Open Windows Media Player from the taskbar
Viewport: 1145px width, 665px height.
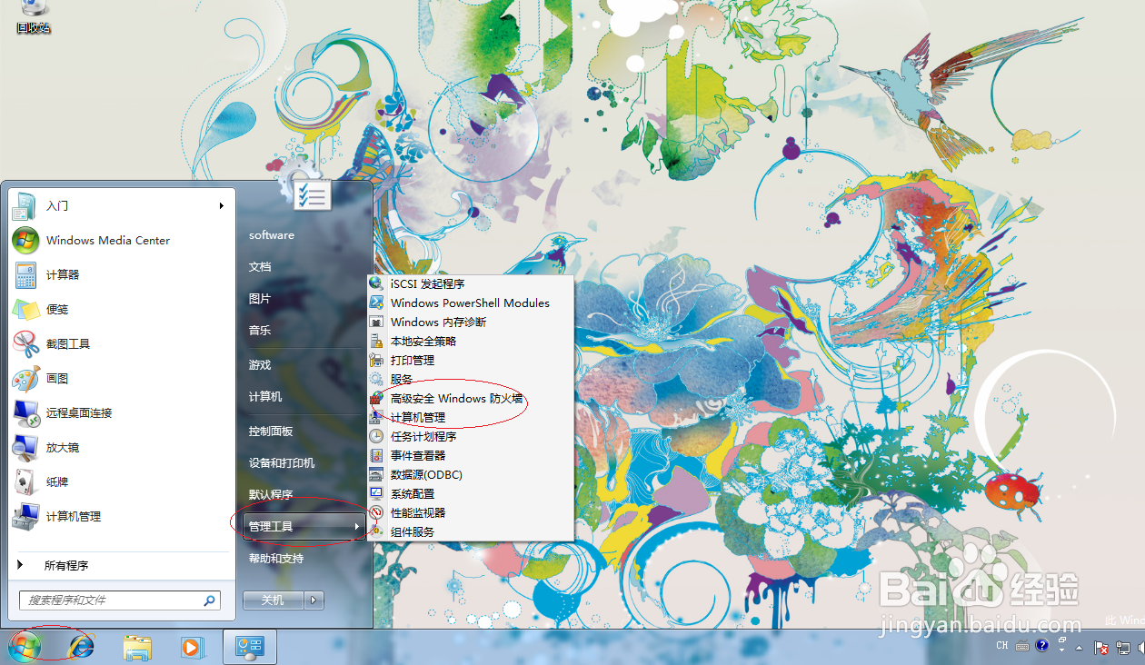coord(193,647)
